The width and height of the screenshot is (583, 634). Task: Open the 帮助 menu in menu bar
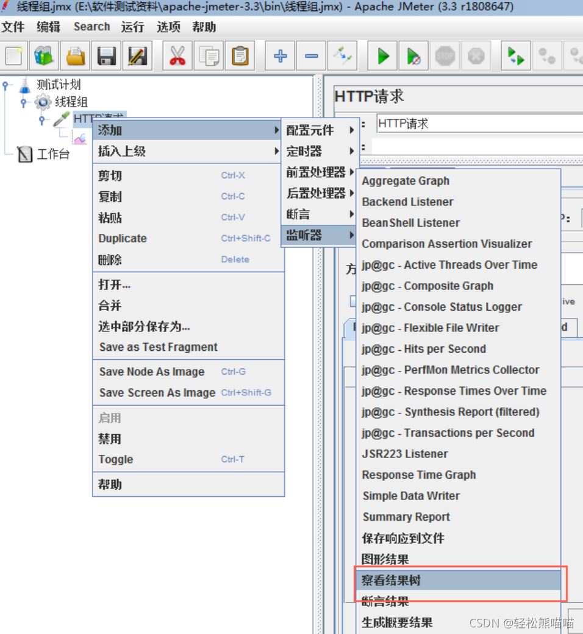coord(204,27)
